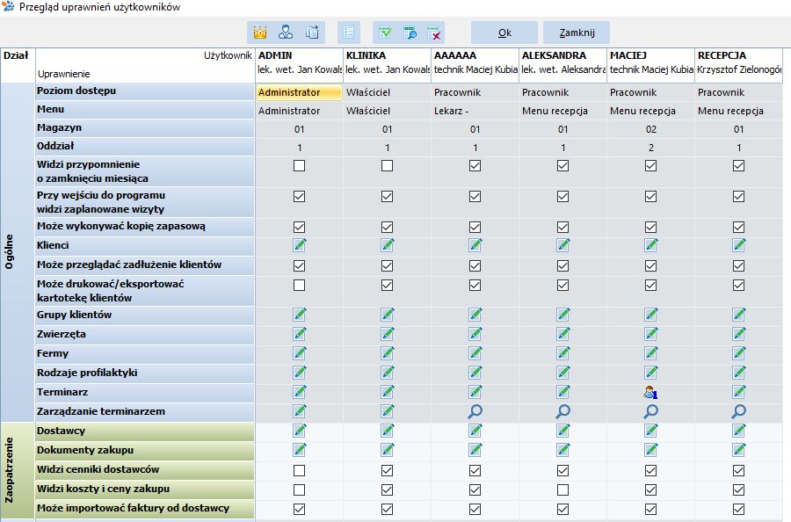Viewport: 791px width, 522px height.
Task: Click RECEPCJA's Fermy edit icon
Action: pos(739,353)
